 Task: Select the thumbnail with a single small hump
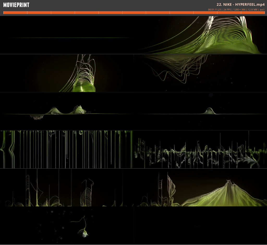[x=200, y=111]
